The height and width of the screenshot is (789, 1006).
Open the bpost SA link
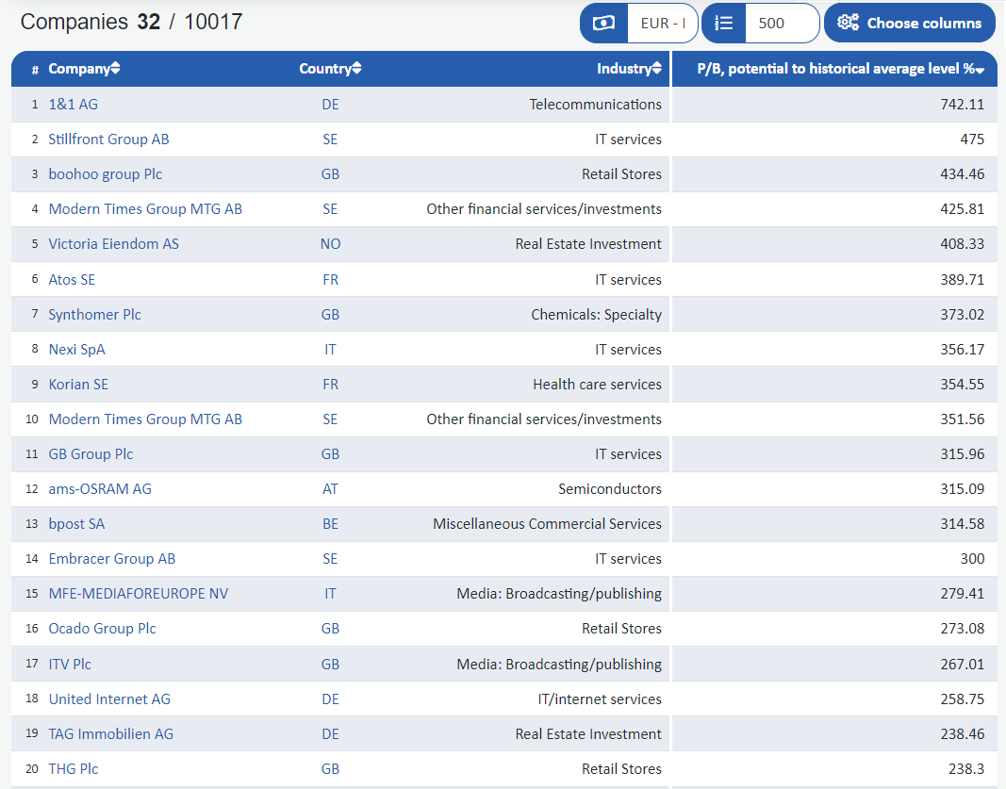click(76, 524)
